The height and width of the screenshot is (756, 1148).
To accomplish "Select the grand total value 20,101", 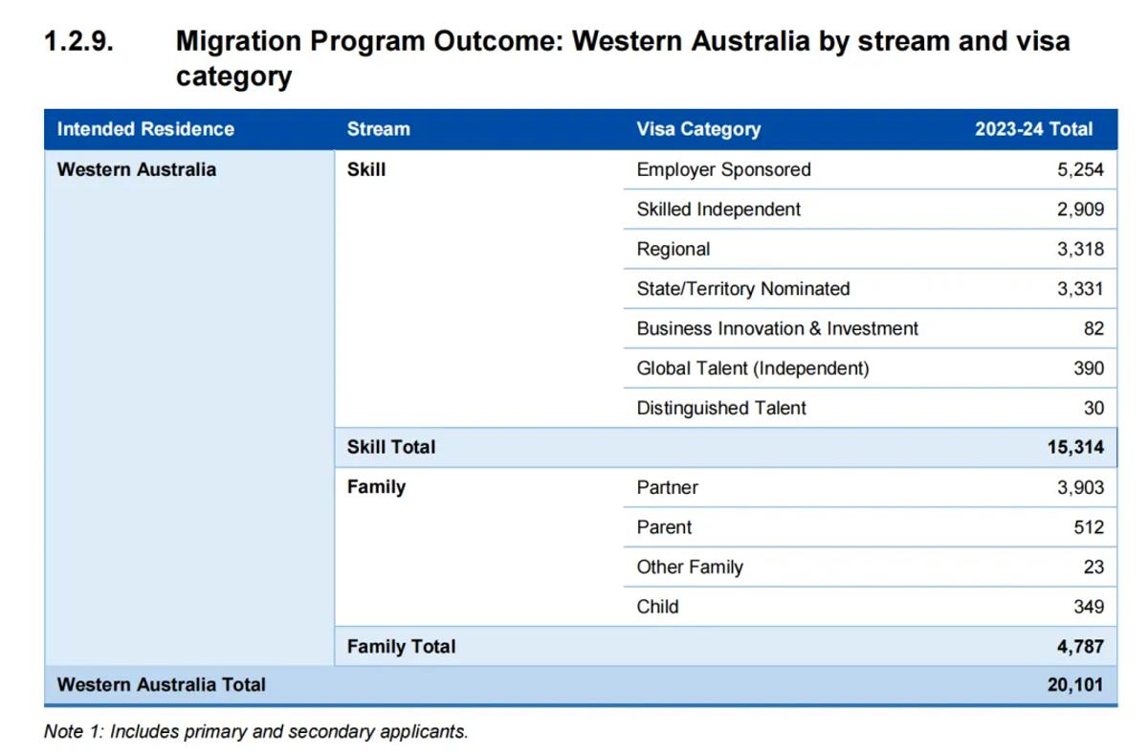I will coord(1075,685).
